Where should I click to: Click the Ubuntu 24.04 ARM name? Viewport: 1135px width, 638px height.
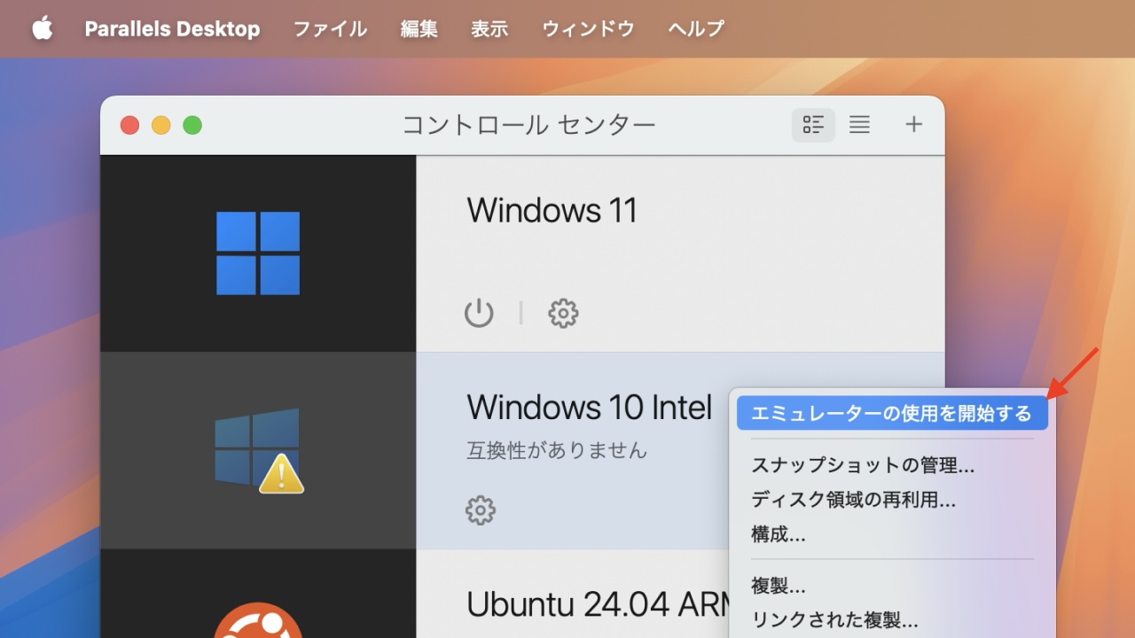tap(598, 604)
